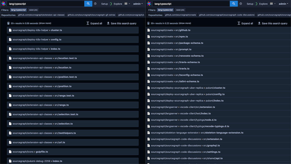This screenshot has width=291, height=164.
Task: Click the left pane search query input
Action: 46,4
